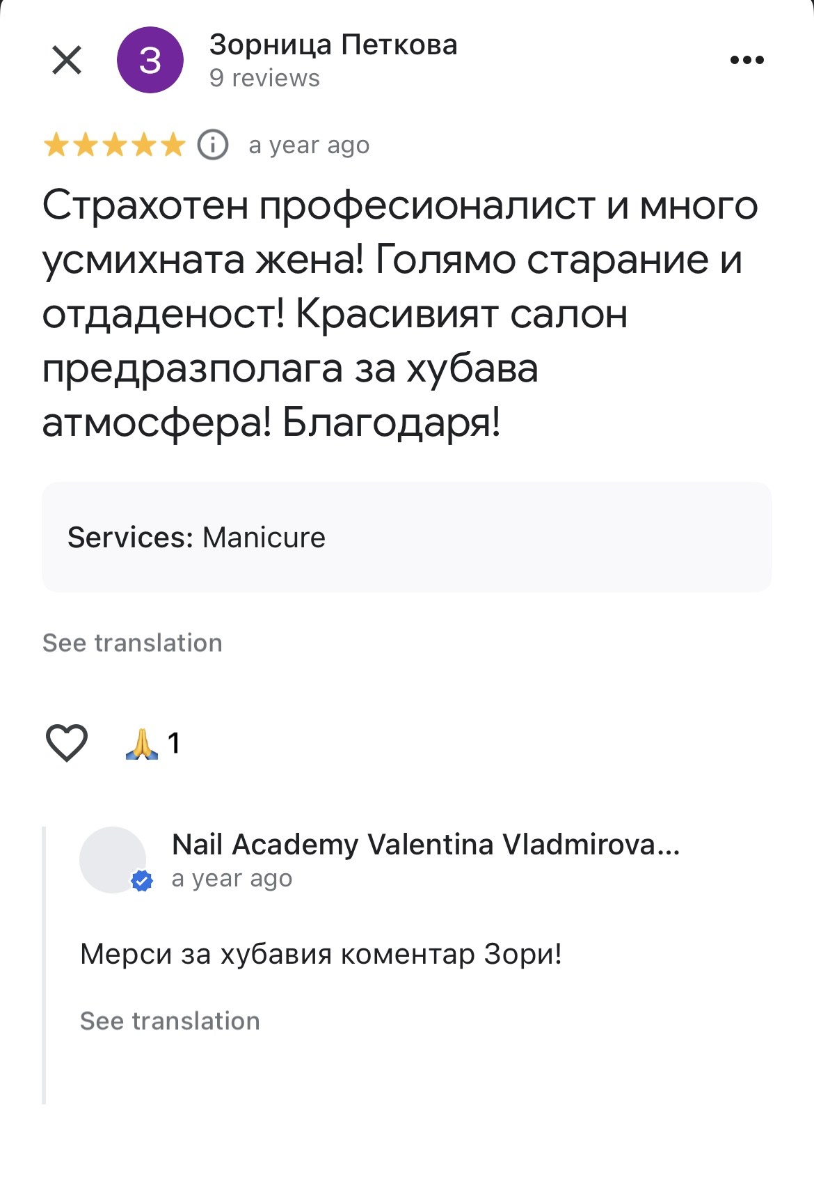814x1181 pixels.
Task: Like the review with the heart icon
Action: pos(67,742)
